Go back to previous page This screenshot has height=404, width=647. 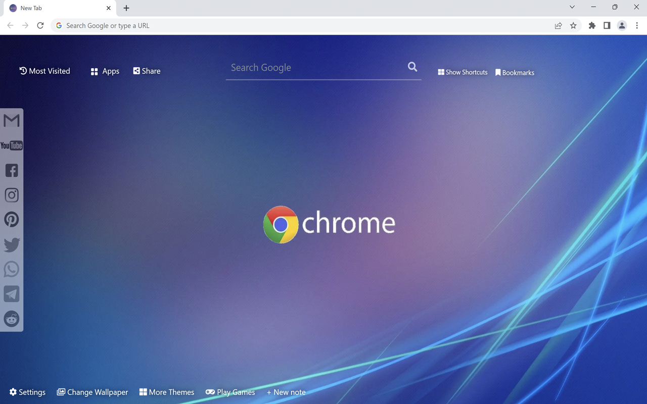pos(10,26)
